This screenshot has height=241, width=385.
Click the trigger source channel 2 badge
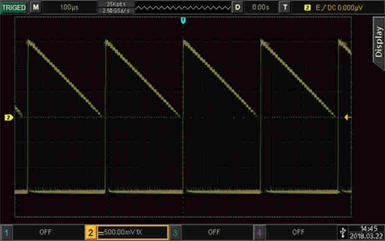point(307,8)
